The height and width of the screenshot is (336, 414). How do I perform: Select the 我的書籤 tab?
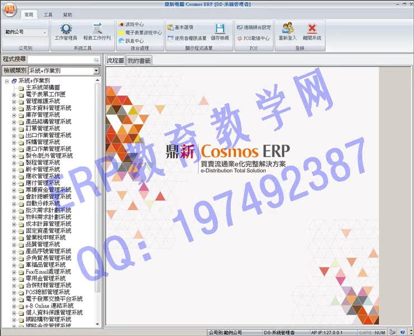click(139, 61)
